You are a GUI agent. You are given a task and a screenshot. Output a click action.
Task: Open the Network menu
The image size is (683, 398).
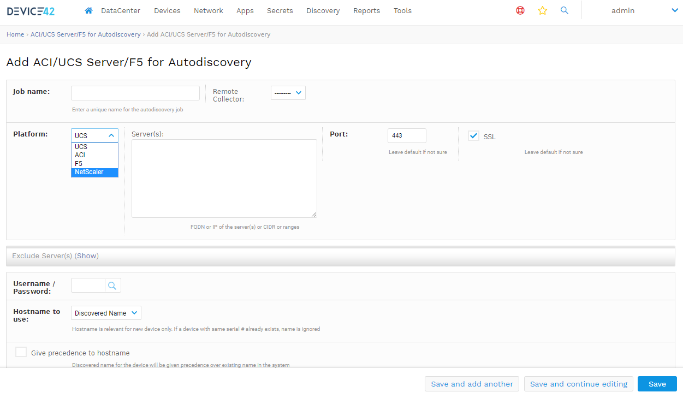click(x=209, y=10)
